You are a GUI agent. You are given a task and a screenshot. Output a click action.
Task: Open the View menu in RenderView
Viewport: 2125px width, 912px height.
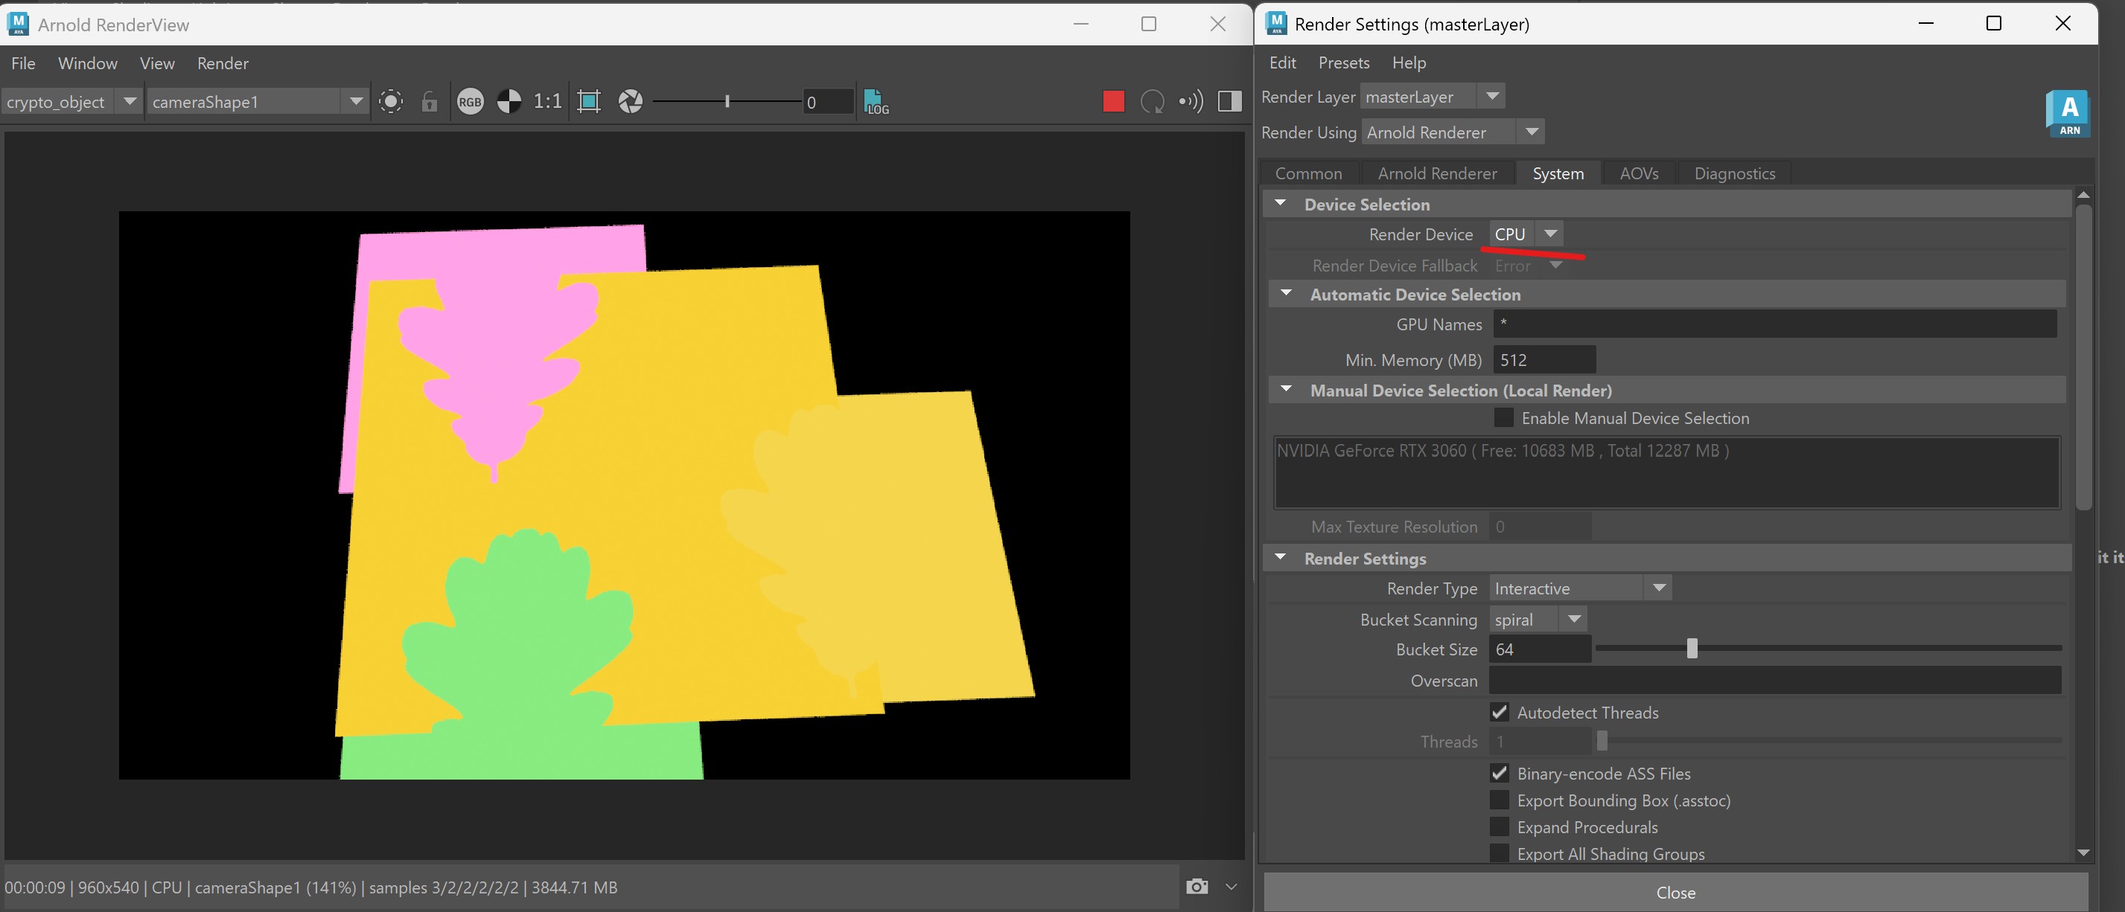pyautogui.click(x=157, y=63)
